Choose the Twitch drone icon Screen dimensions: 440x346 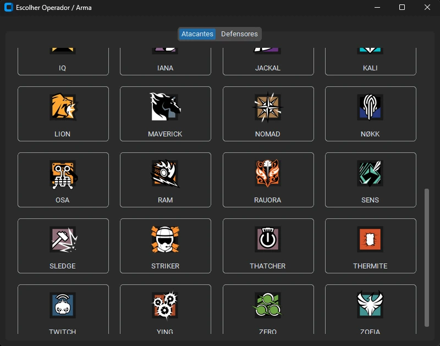(x=63, y=305)
